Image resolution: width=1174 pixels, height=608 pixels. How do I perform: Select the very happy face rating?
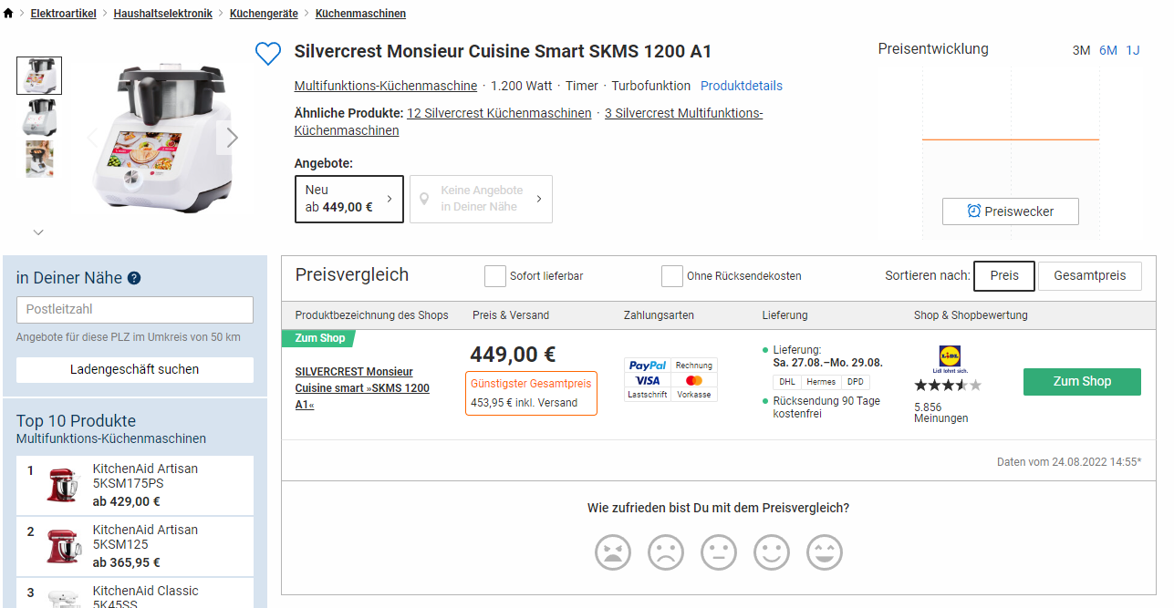point(825,552)
